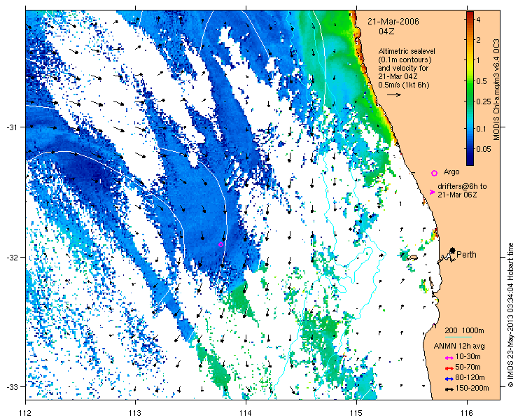Click the color bar value 0.5 label
The width and height of the screenshot is (518, 420).
(482, 81)
